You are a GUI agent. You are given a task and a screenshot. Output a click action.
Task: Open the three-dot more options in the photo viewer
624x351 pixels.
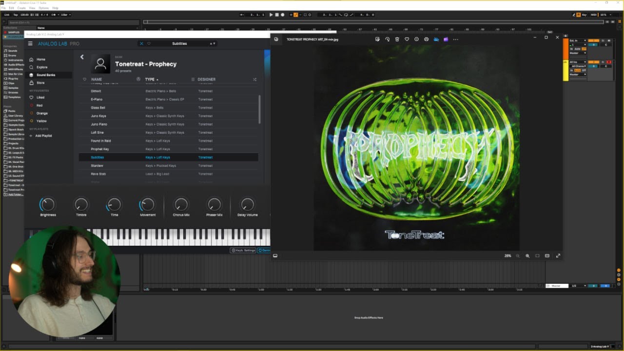[x=456, y=39]
